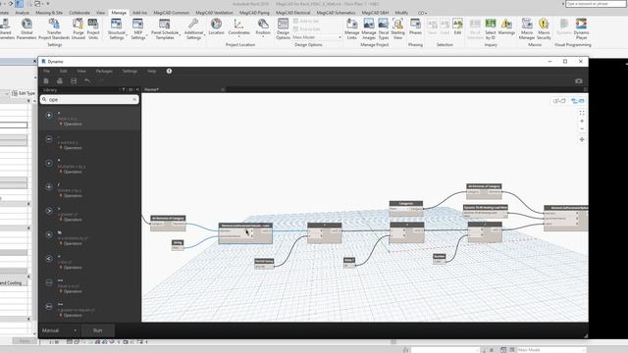
Task: Open Manual run mode dropdown
Action: 59,330
